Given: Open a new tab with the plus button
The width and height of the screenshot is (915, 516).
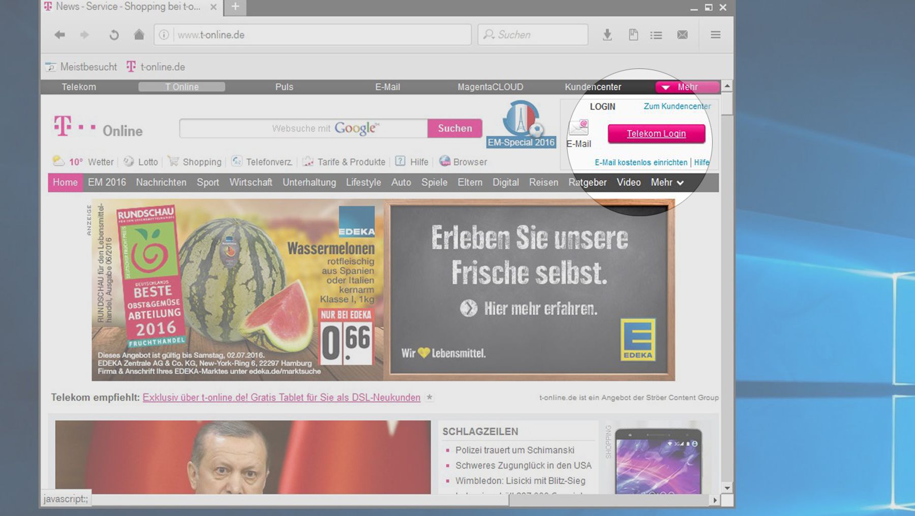Looking at the screenshot, I should [235, 7].
